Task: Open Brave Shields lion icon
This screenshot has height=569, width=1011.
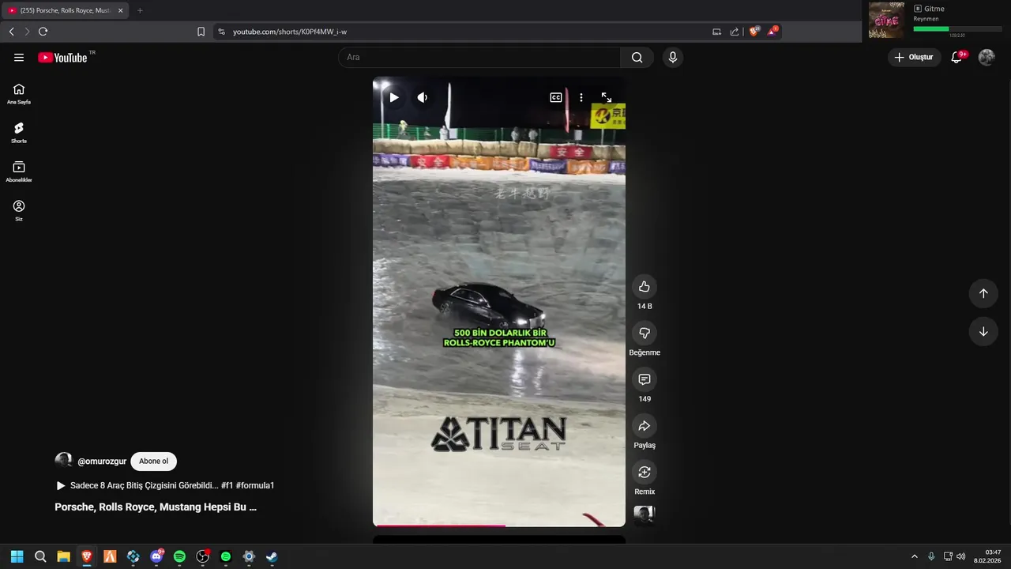Action: 754,32
